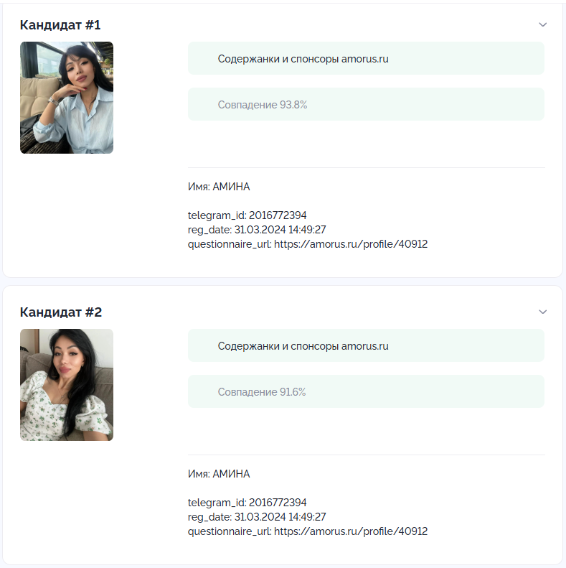Open Кандидат #2 photo thumbnail
Image resolution: width=566 pixels, height=568 pixels.
click(67, 385)
